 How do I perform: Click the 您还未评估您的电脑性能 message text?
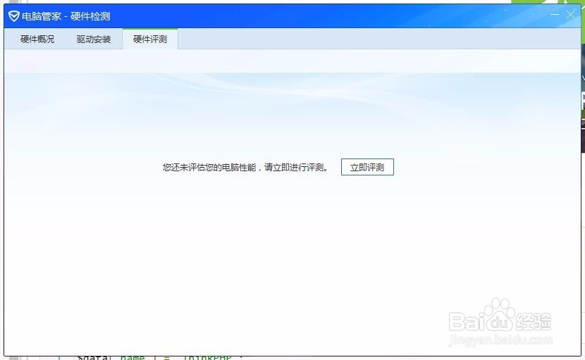point(245,168)
